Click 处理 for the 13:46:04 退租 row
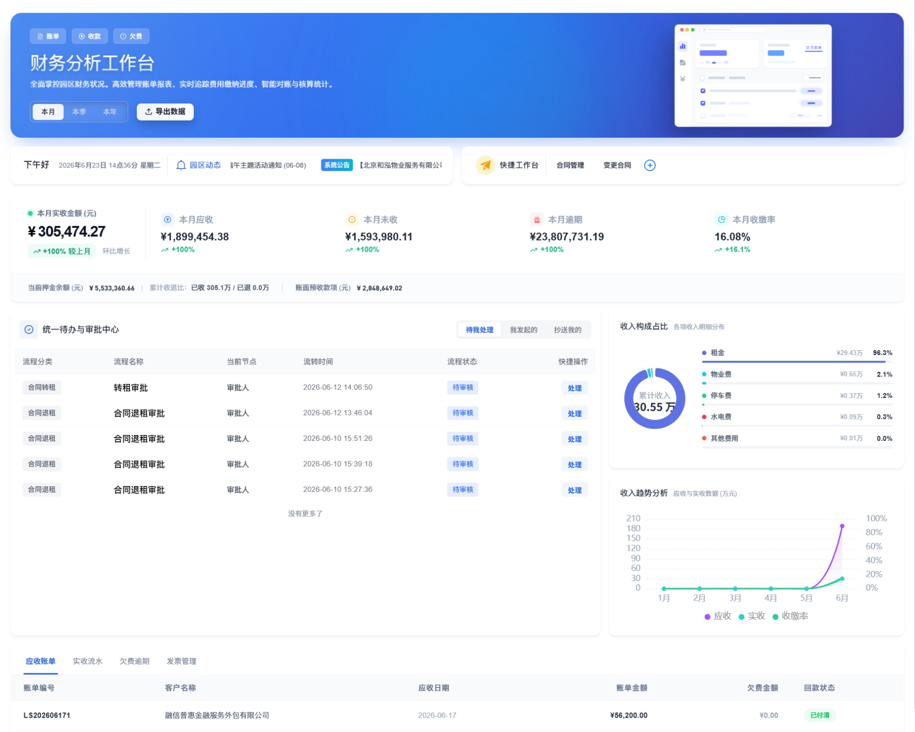This screenshot has height=732, width=915. pyautogui.click(x=574, y=414)
